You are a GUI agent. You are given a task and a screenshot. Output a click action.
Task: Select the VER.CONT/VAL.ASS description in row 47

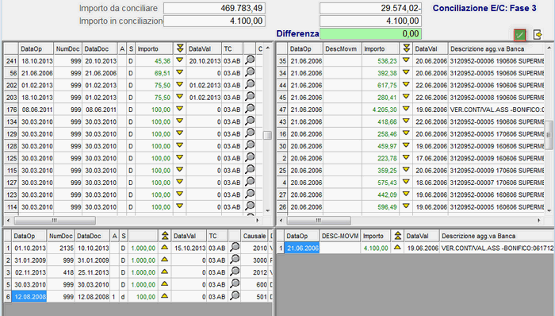point(496,110)
